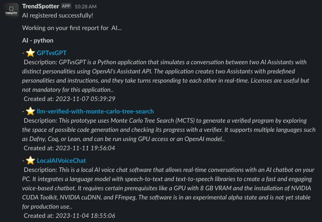The image size is (322, 222).
Task: Click the star emoji beside GPTvsGPT
Action: point(30,53)
